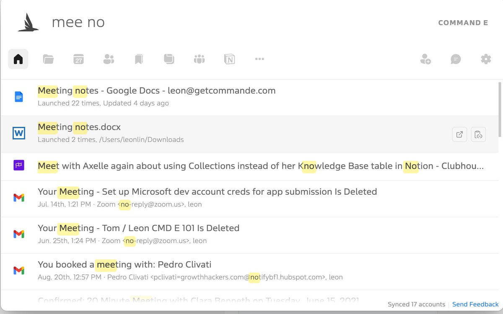Click Gmail icon beside Pedro Clivati email
Image resolution: width=503 pixels, height=314 pixels.
click(19, 270)
